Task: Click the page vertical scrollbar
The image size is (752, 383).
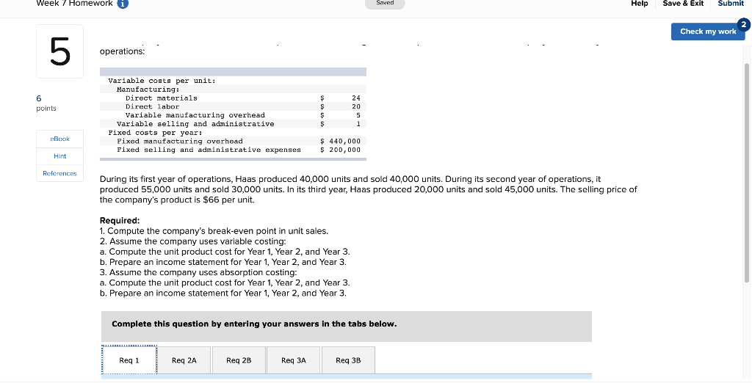Action: (x=746, y=172)
